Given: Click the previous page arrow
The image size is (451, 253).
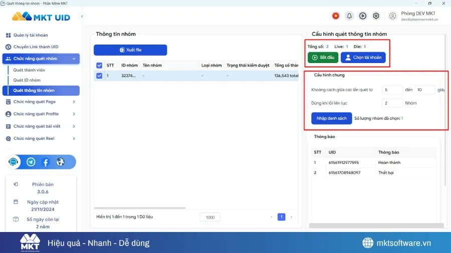Looking at the screenshot, I should point(271,217).
